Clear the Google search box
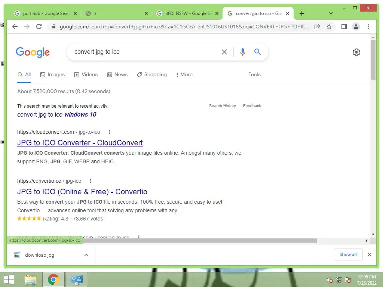Screen dimensions: 383x287 pos(224,52)
